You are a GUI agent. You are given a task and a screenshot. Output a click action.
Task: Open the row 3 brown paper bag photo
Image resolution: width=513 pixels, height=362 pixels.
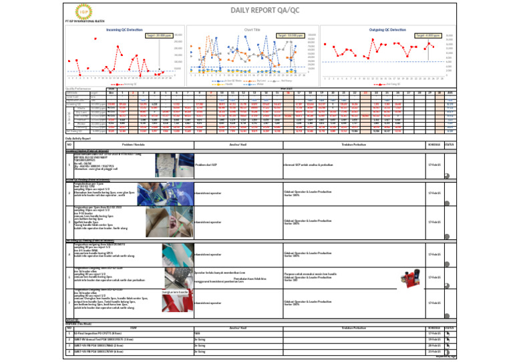pos(170,222)
